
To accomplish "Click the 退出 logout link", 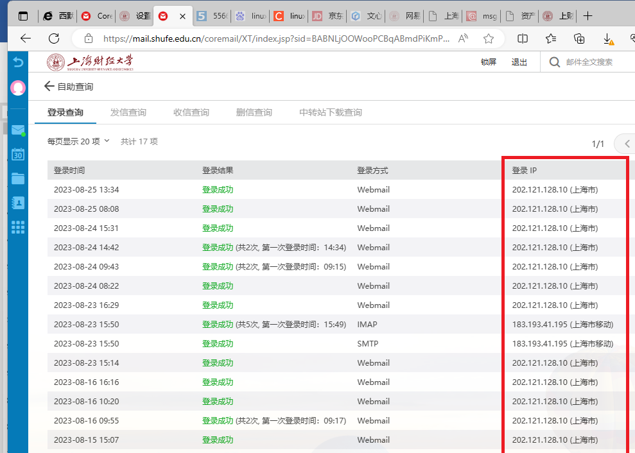I will (x=519, y=62).
